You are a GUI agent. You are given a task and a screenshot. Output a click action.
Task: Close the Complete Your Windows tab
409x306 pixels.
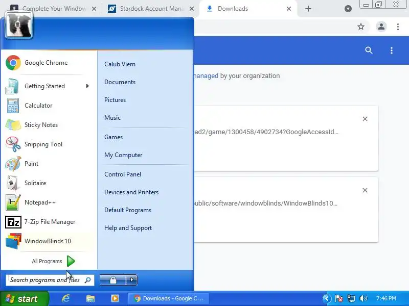(94, 9)
